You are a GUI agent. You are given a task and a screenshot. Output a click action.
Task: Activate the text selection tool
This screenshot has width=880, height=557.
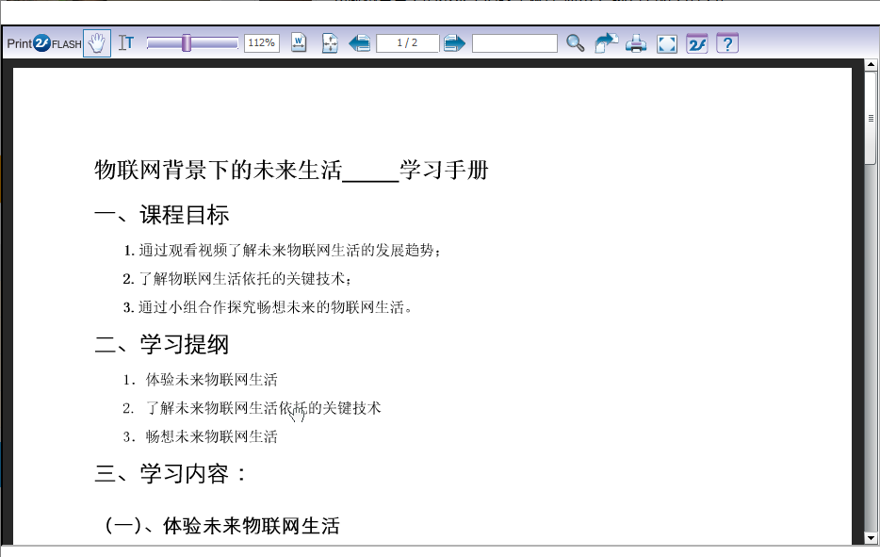click(x=126, y=43)
